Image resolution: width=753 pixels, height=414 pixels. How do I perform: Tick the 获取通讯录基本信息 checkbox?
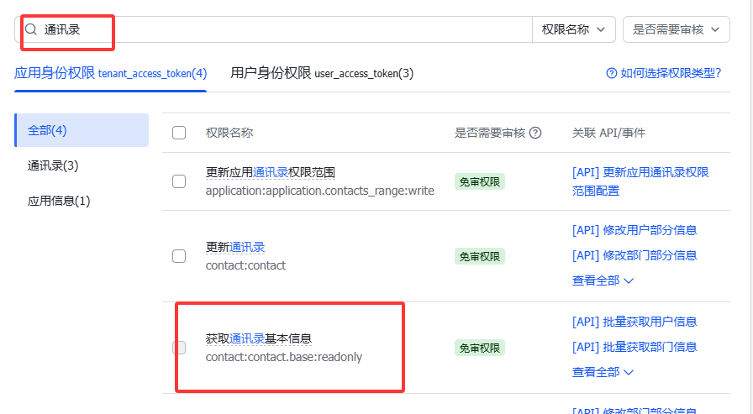tap(179, 348)
